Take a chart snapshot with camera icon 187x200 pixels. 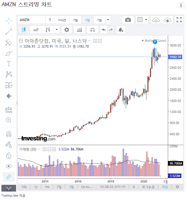tap(128, 20)
